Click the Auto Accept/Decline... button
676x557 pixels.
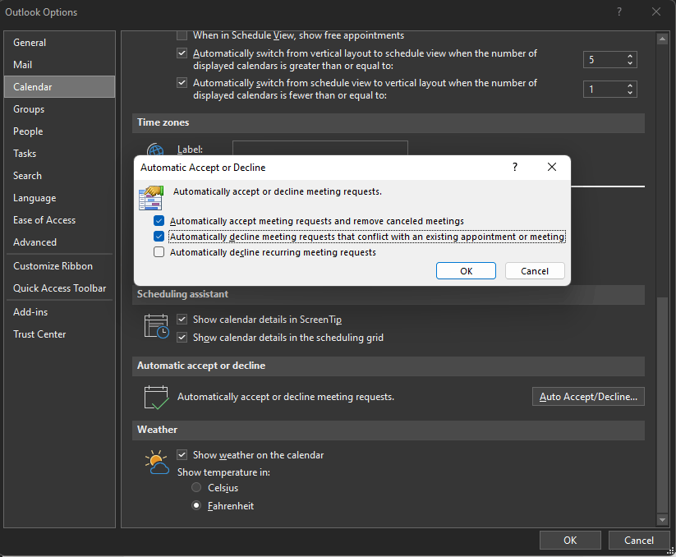coord(588,397)
